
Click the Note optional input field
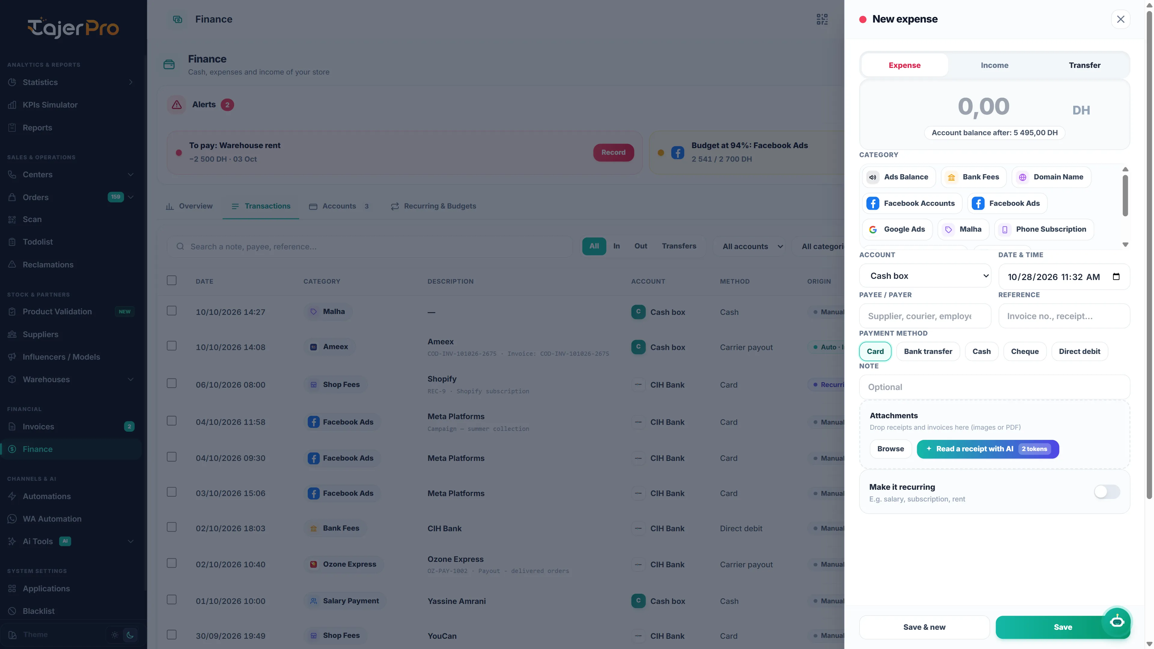pos(994,387)
